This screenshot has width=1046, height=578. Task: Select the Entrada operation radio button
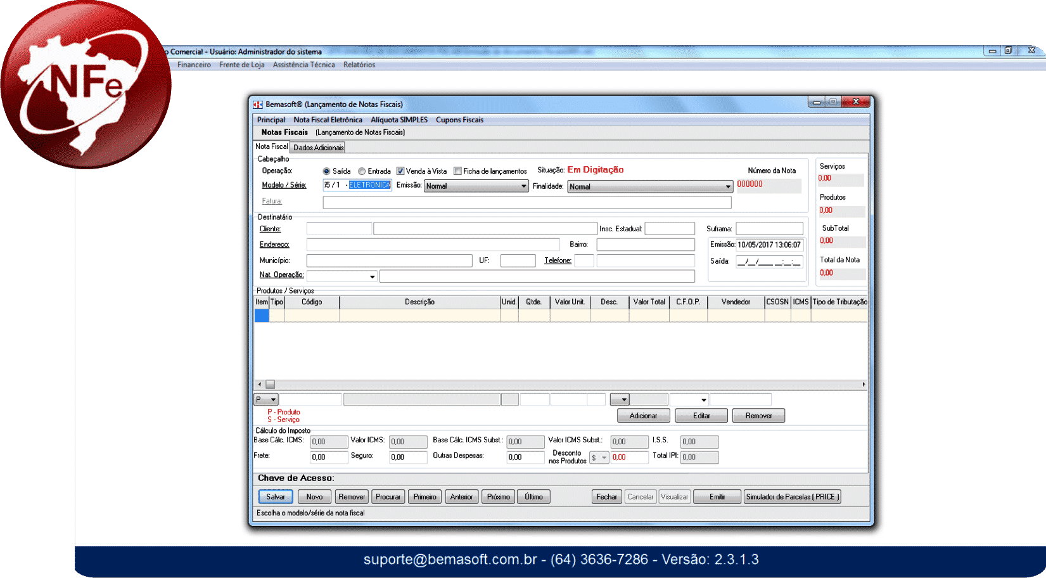(x=362, y=171)
